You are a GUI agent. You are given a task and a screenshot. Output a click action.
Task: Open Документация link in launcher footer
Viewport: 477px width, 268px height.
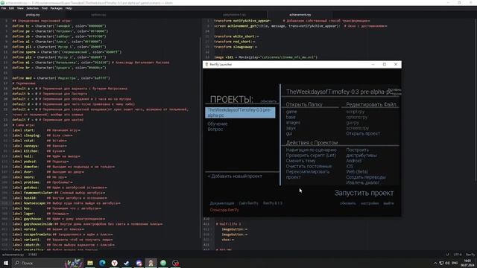tap(222, 203)
